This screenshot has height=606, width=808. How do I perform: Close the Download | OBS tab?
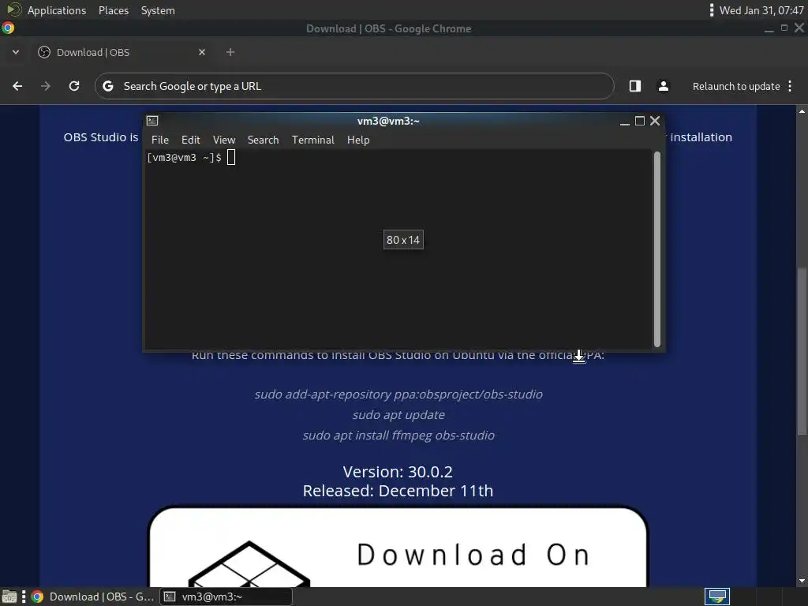pyautogui.click(x=202, y=52)
